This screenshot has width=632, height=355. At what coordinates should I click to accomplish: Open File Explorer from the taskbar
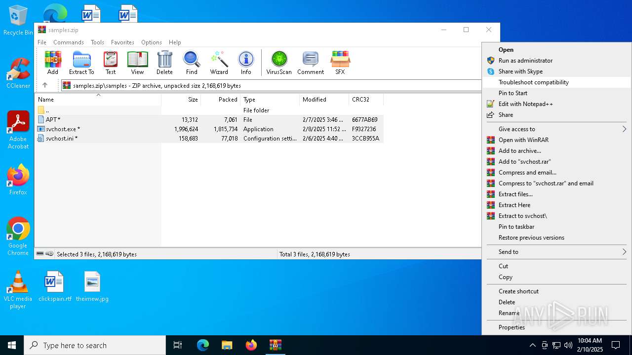point(227,345)
